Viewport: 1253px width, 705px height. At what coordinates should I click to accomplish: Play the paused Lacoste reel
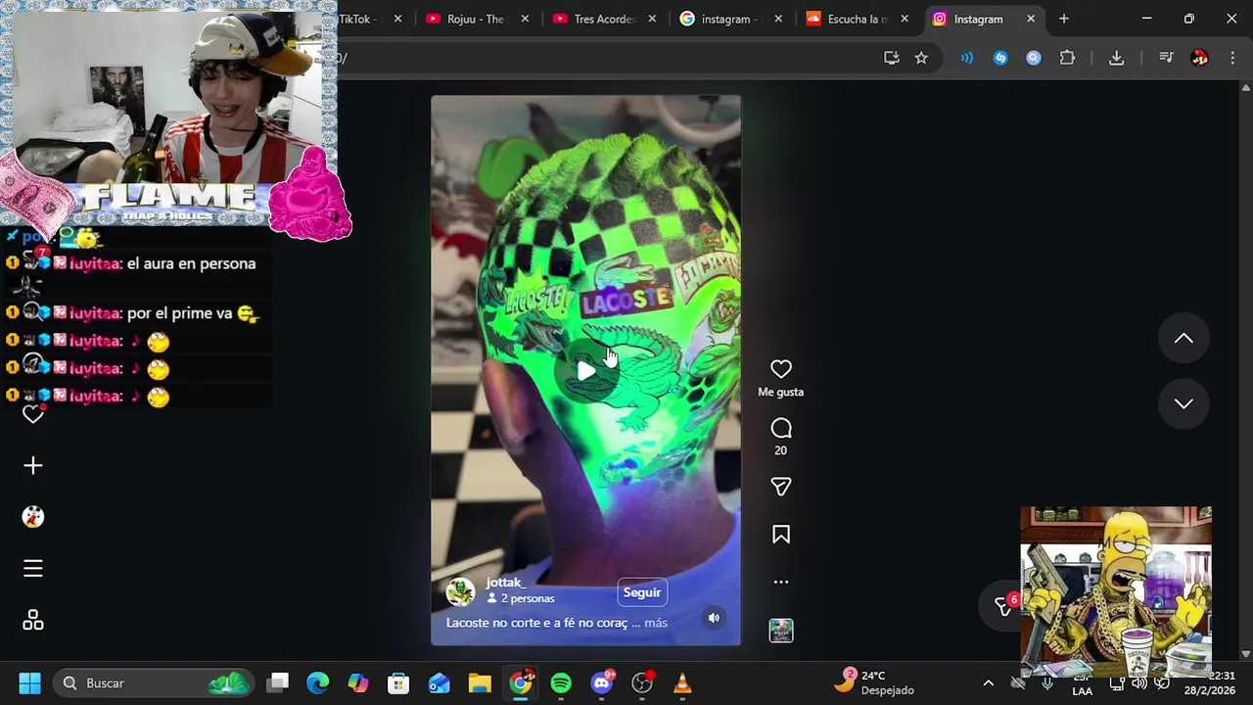point(585,370)
